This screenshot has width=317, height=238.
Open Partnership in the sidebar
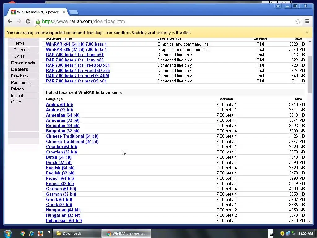click(21, 82)
